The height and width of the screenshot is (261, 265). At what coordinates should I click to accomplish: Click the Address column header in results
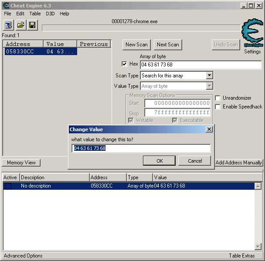tap(23, 44)
